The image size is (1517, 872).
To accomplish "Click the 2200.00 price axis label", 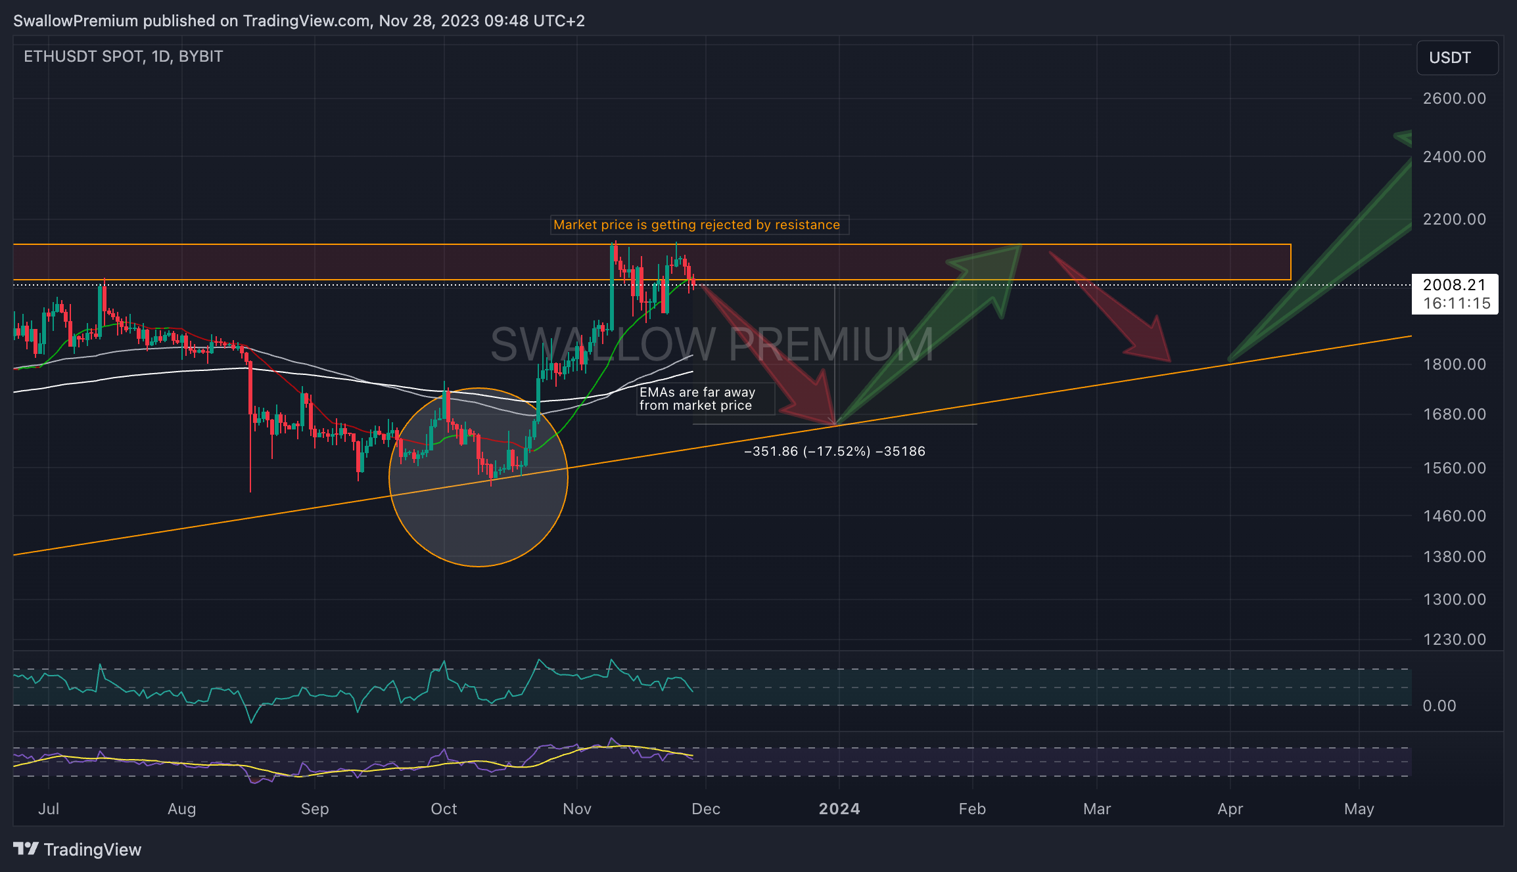I will tap(1454, 219).
